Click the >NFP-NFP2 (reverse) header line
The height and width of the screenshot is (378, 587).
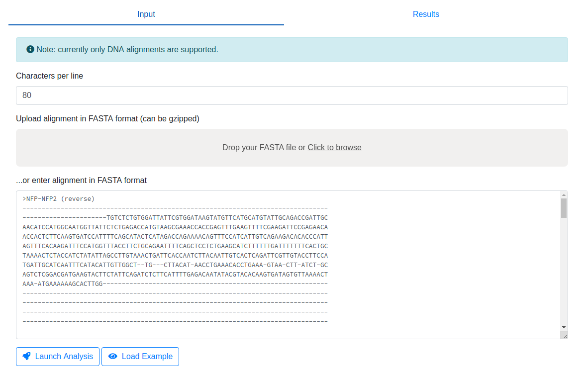[59, 199]
